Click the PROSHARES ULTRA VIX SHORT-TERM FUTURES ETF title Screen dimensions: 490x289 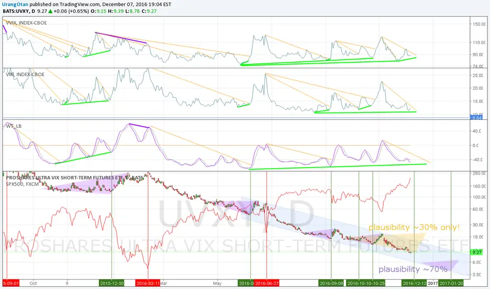pos(75,178)
